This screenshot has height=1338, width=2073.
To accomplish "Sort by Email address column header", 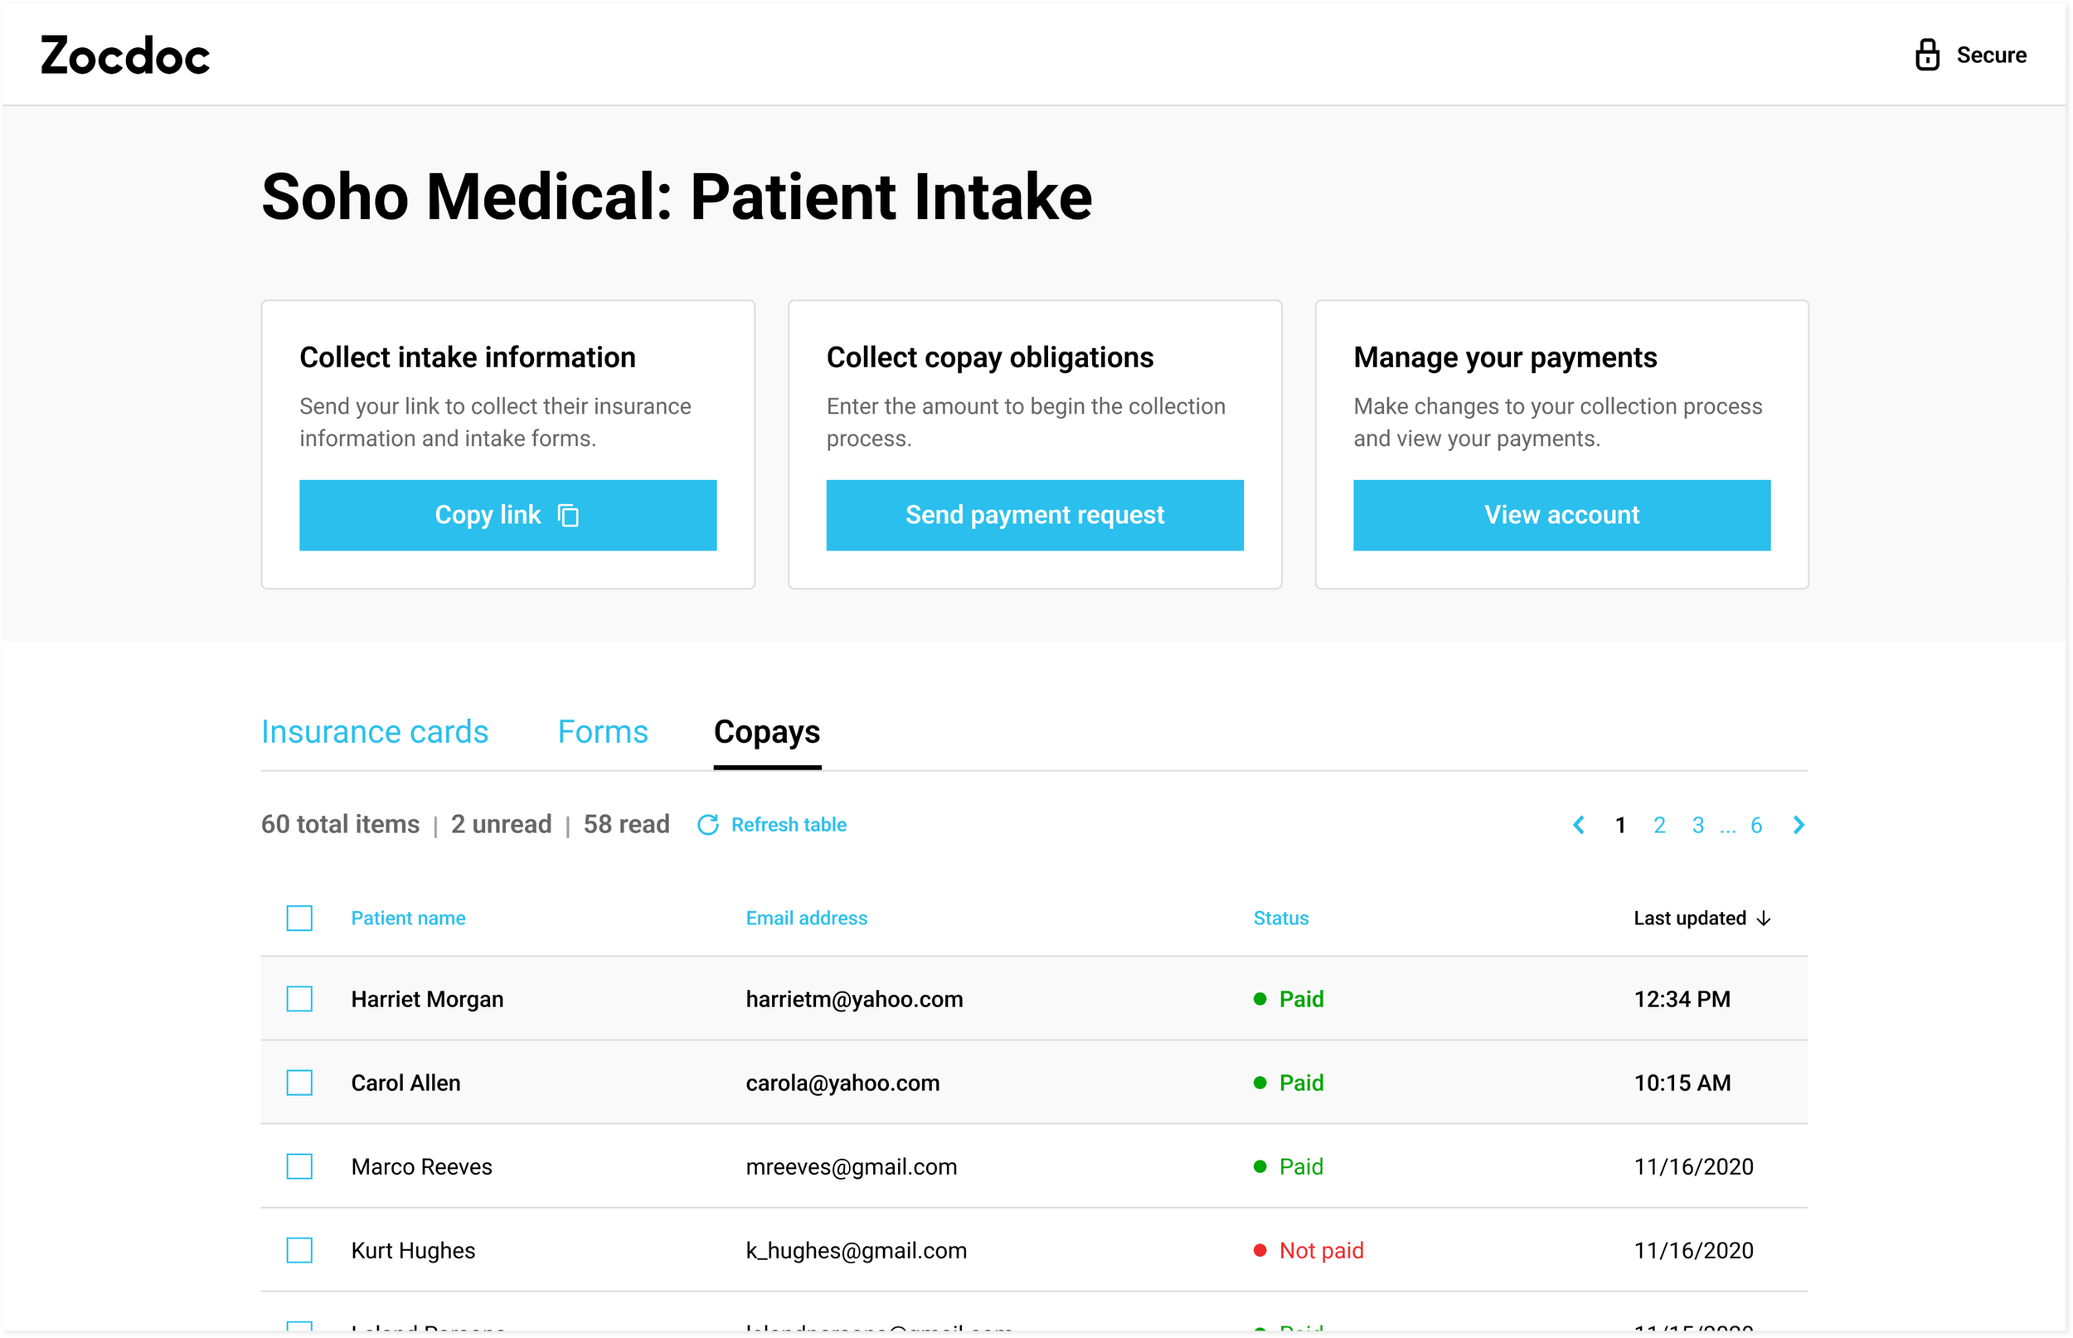I will pos(805,919).
